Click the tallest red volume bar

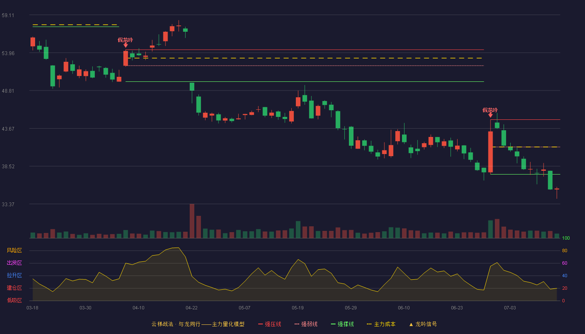point(192,221)
